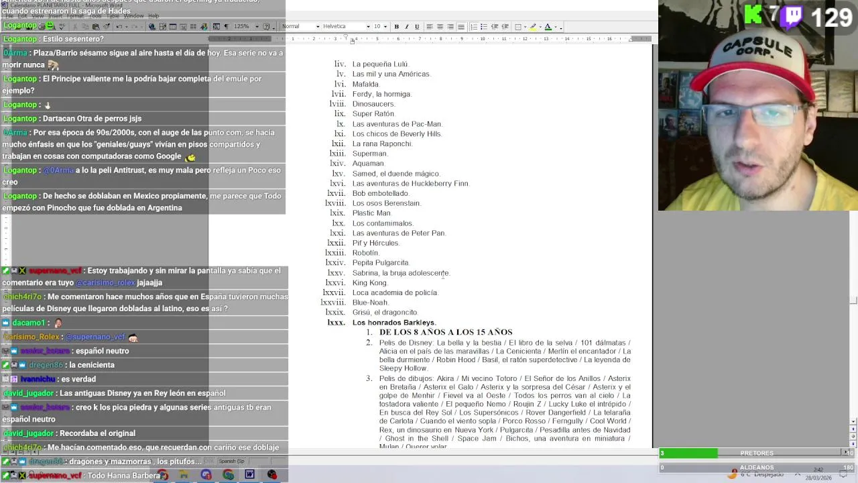Open the Drawing toolbar icon
Screen dimensions: 858x483
coord(204,26)
